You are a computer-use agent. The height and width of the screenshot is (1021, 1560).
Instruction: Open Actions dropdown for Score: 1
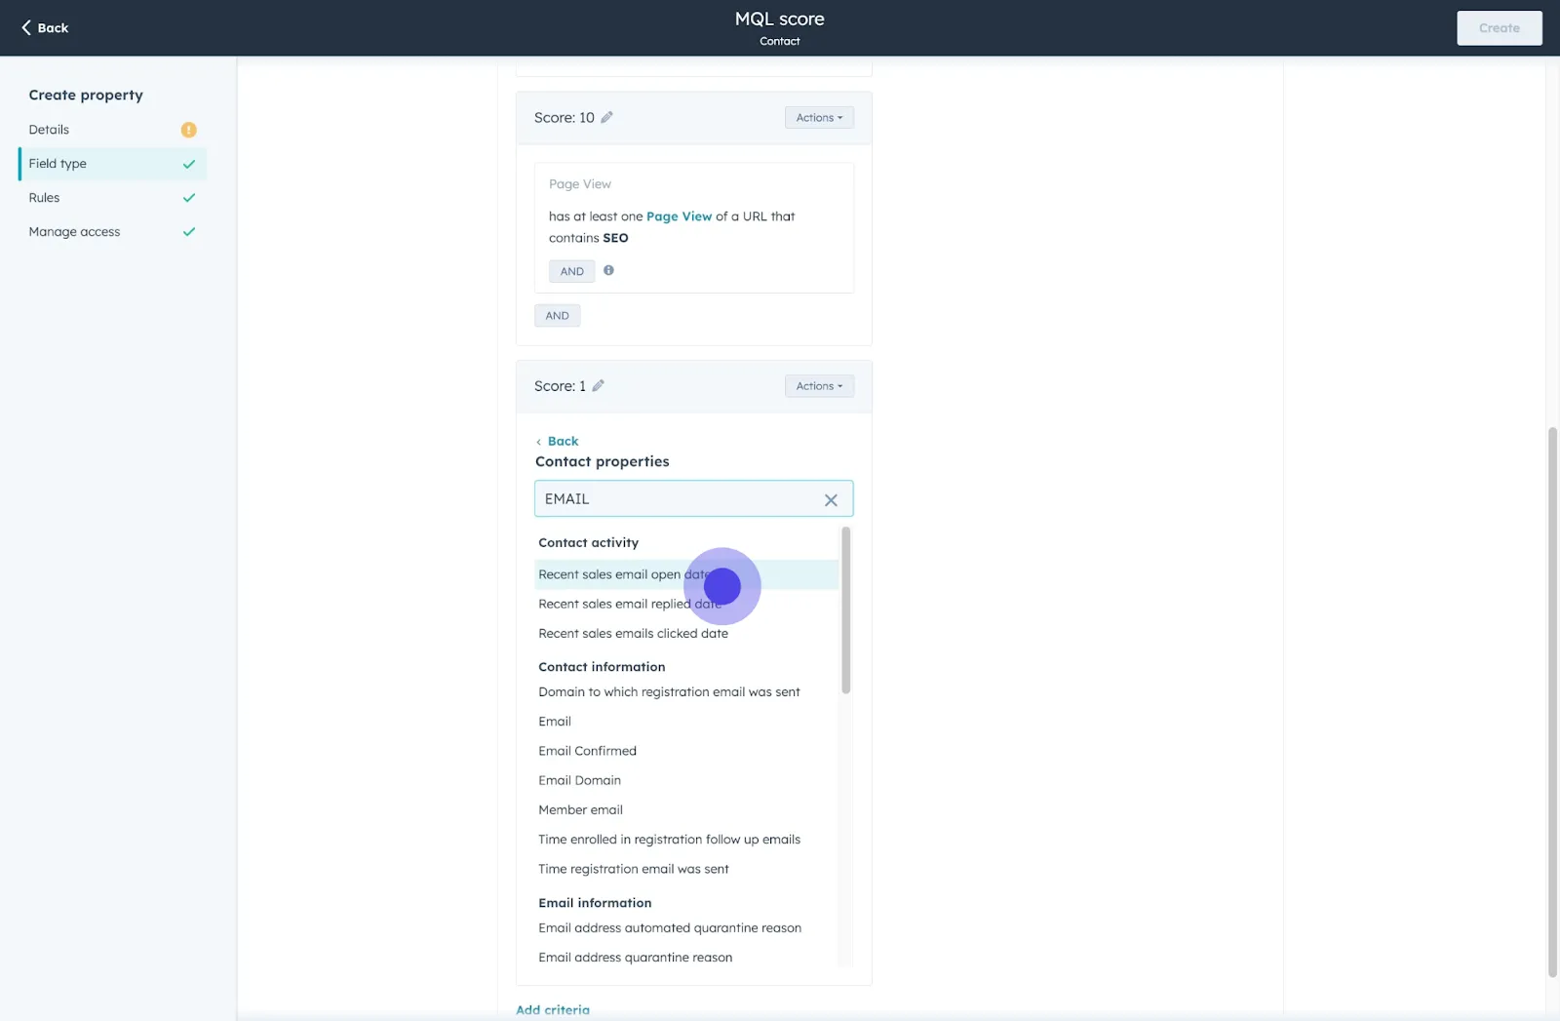point(819,385)
